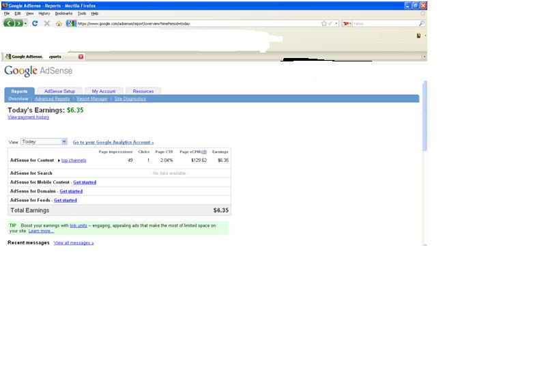The image size is (546, 370).
Task: Click the Clicks column header
Action: point(143,152)
